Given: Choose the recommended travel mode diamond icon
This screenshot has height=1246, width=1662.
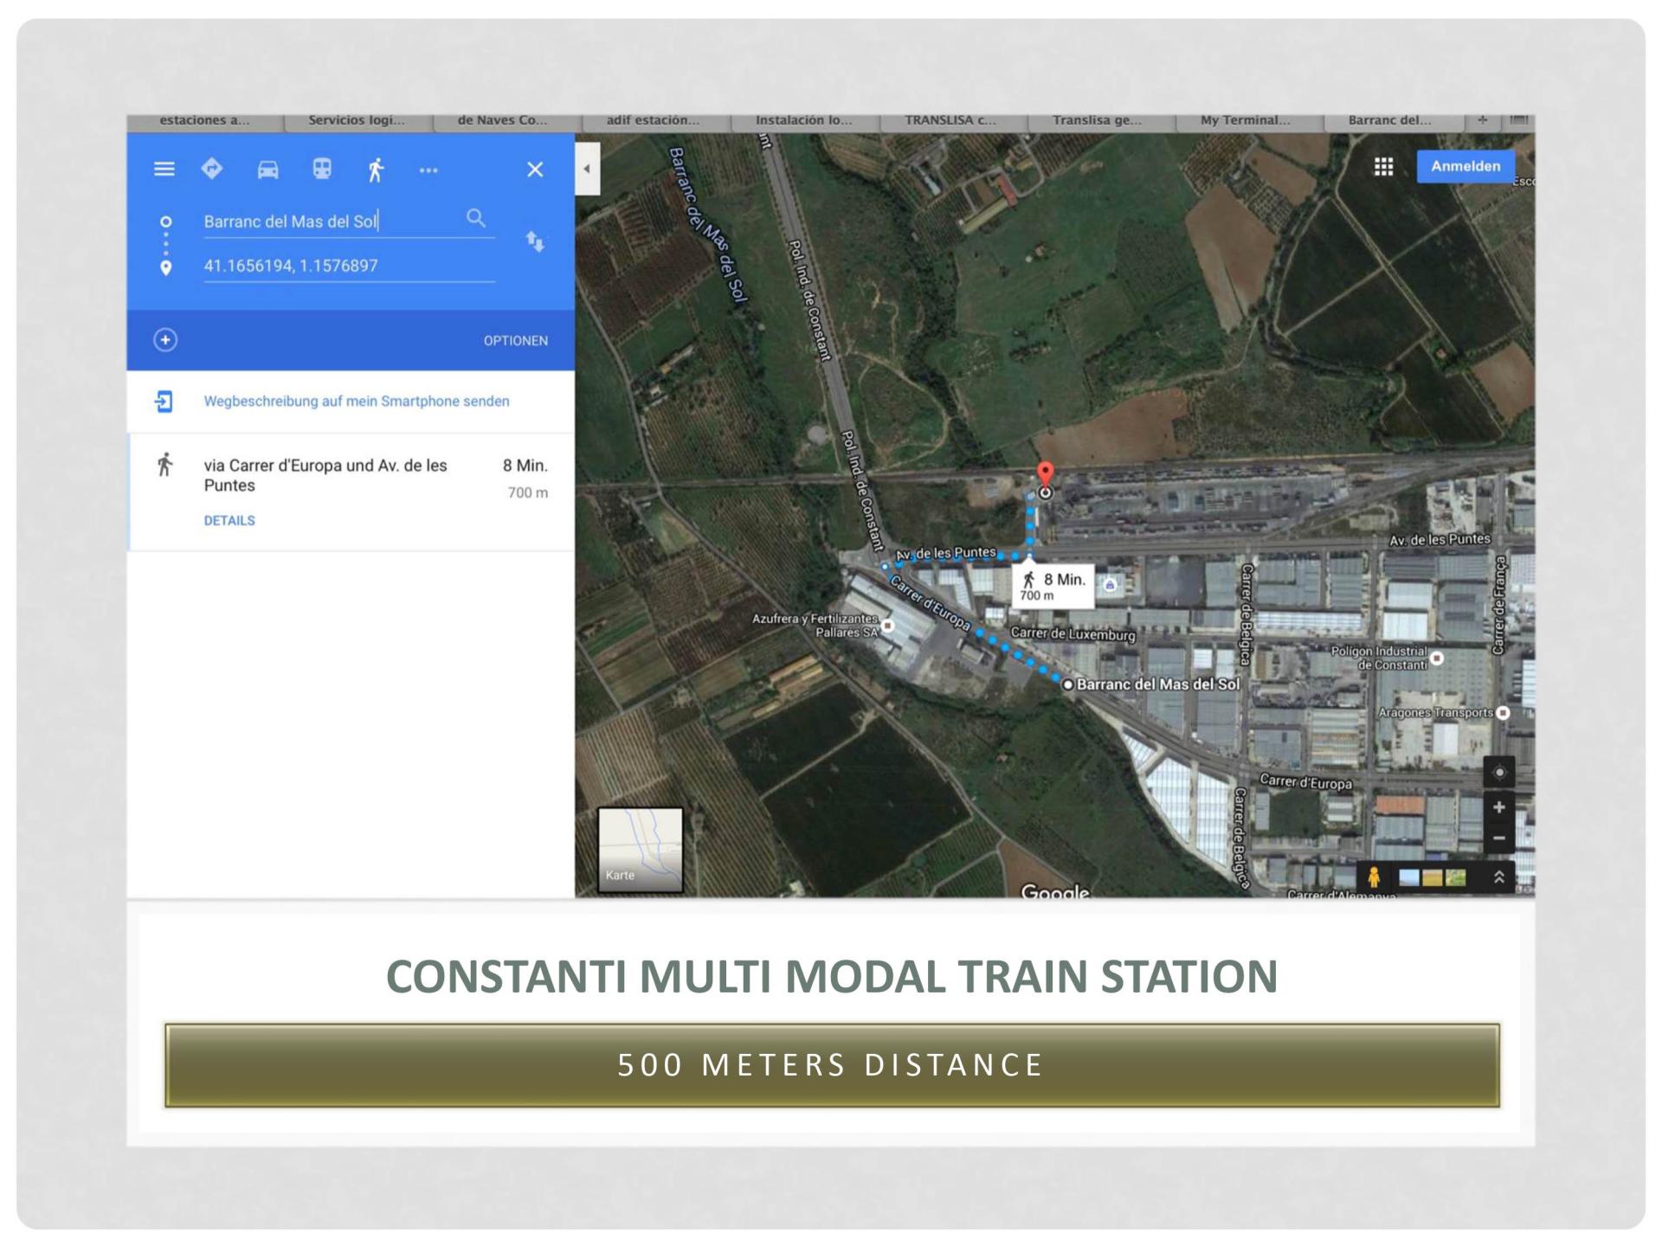Looking at the screenshot, I should click(212, 169).
